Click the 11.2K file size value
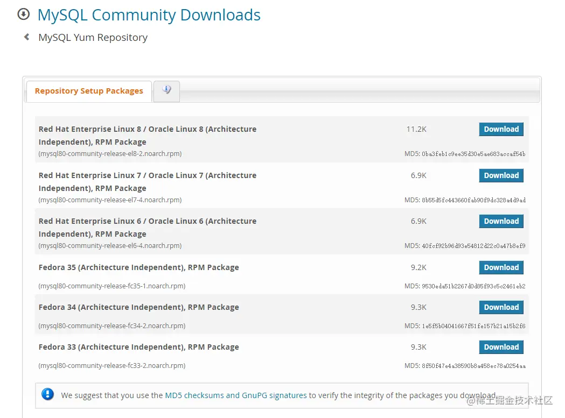This screenshot has width=565, height=418. [416, 129]
